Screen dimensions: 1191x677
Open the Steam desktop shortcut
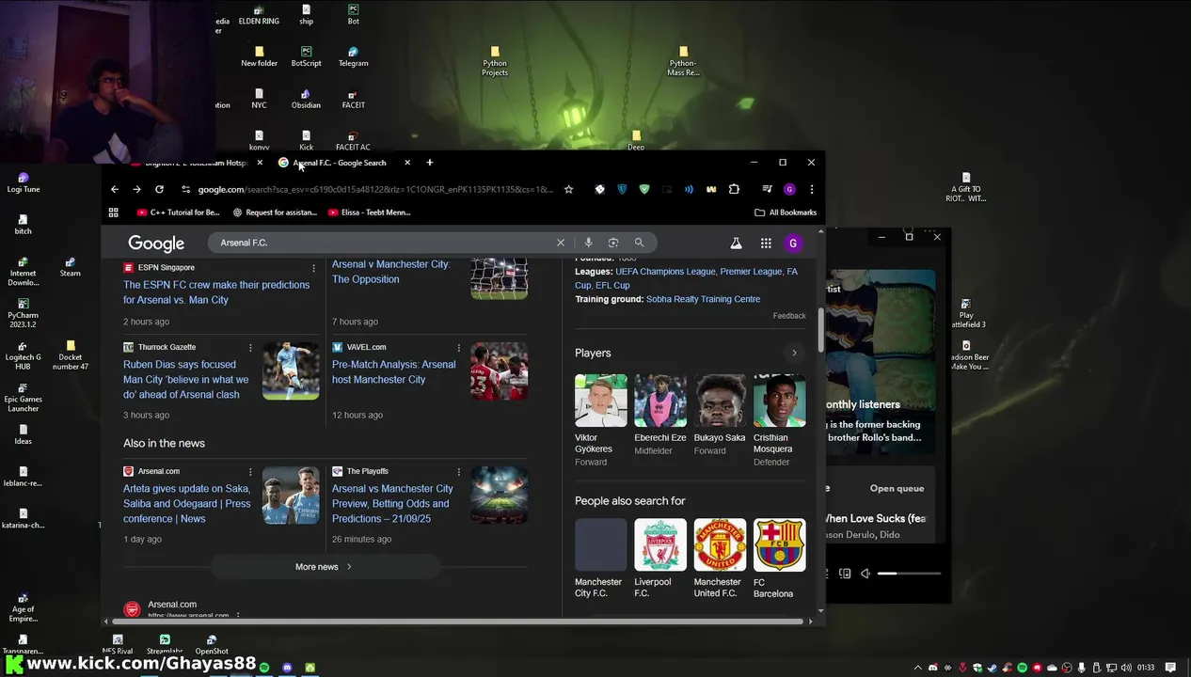click(70, 267)
